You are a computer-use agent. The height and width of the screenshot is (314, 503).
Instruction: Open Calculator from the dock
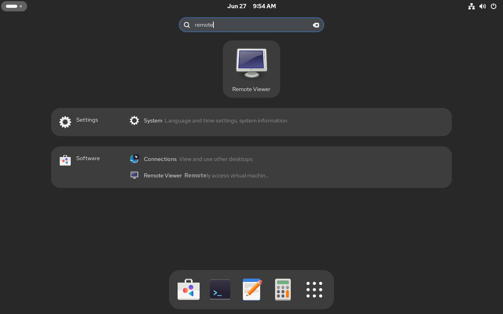pyautogui.click(x=283, y=290)
